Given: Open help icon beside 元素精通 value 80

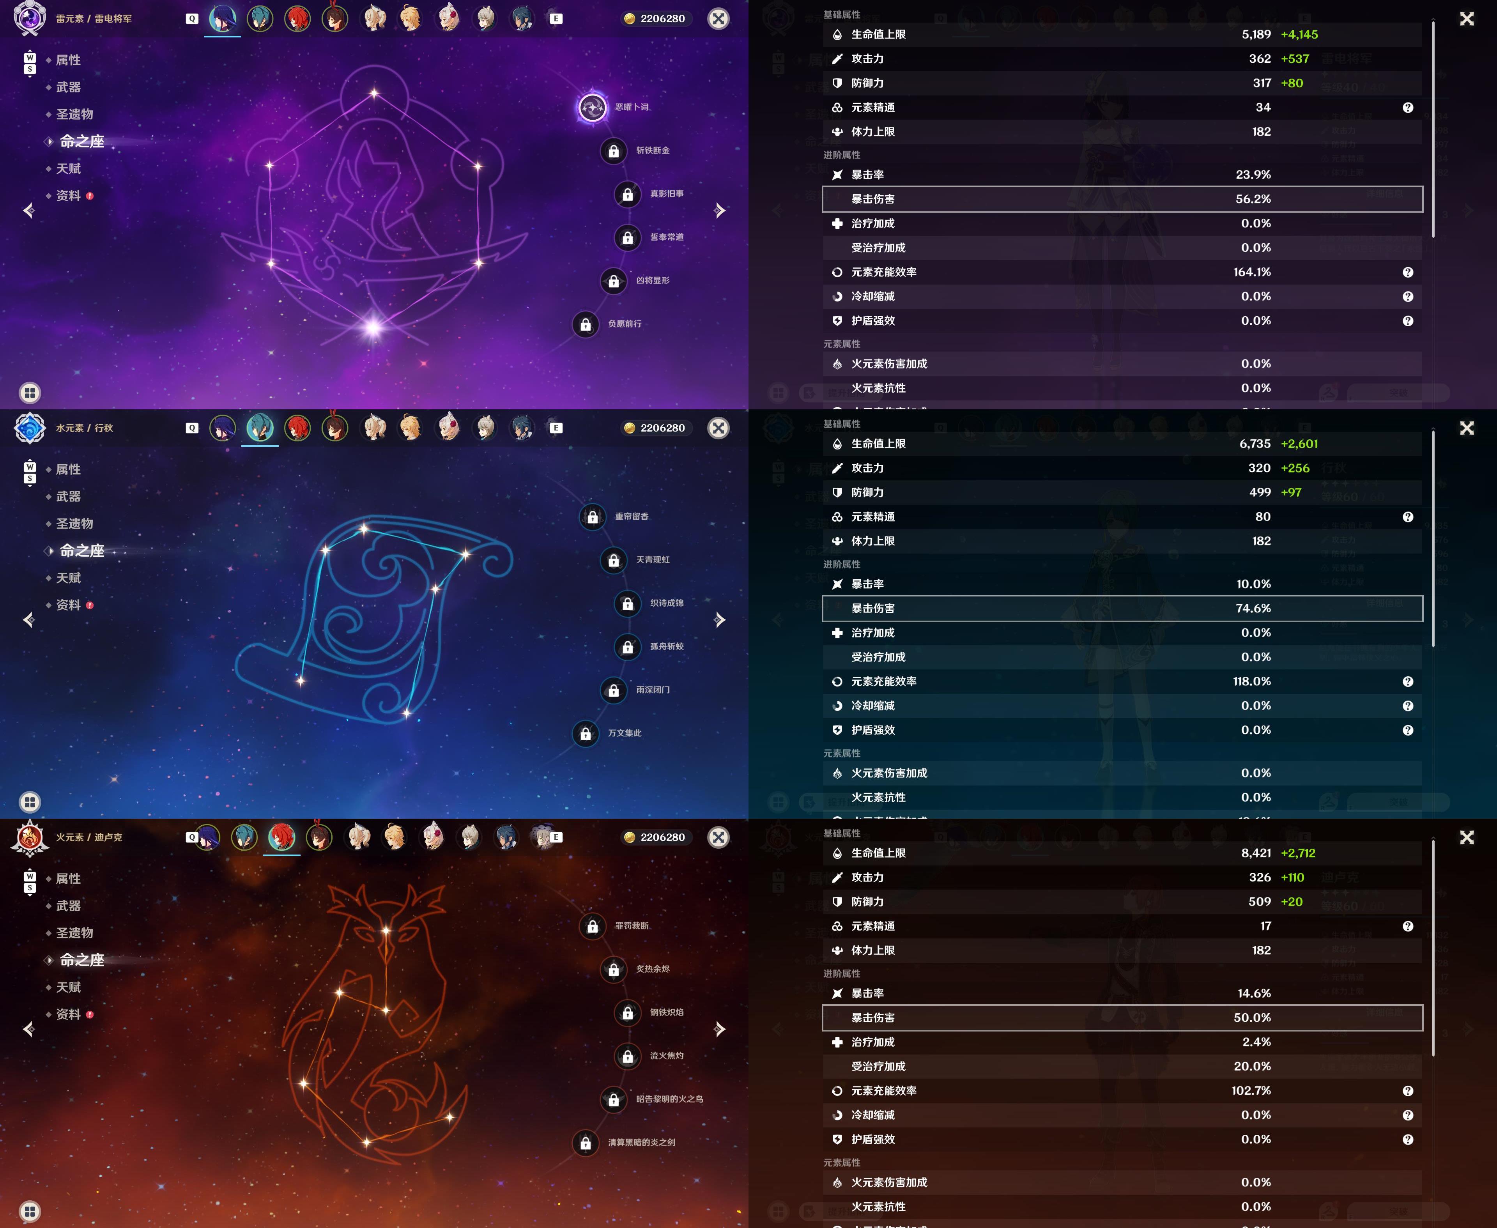Looking at the screenshot, I should coord(1408,517).
